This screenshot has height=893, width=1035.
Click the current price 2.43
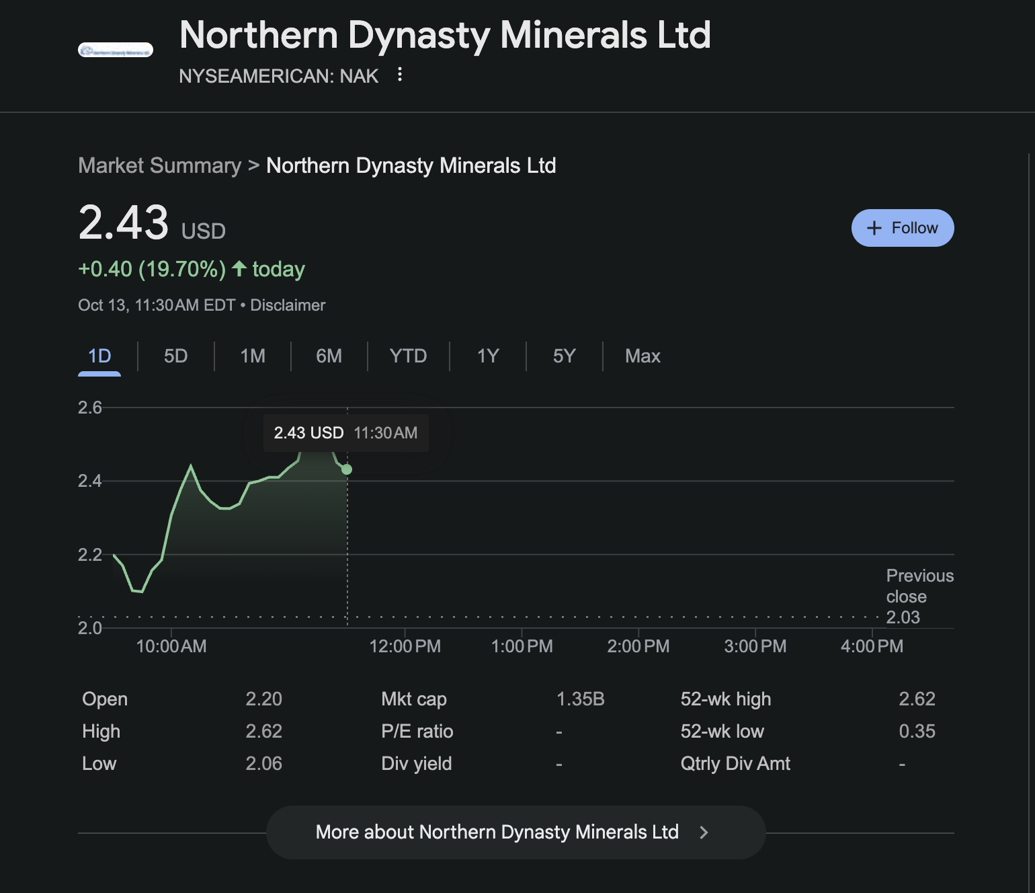tap(124, 223)
